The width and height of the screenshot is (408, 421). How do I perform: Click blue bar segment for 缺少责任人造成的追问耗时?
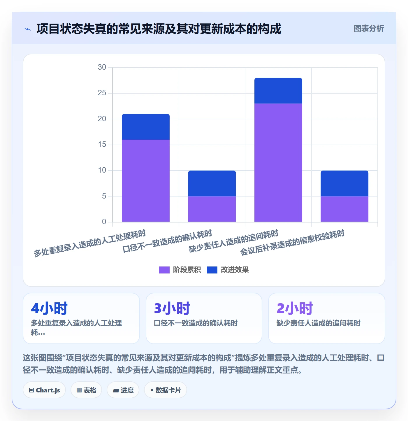point(278,91)
